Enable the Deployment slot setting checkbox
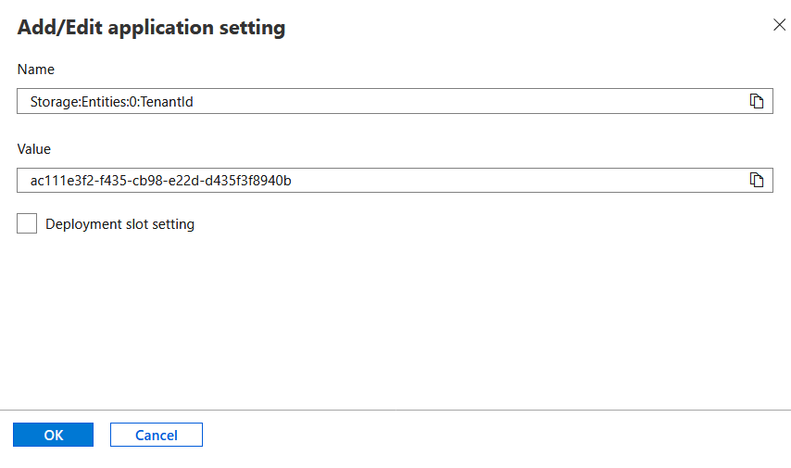791x468 pixels. (x=27, y=223)
